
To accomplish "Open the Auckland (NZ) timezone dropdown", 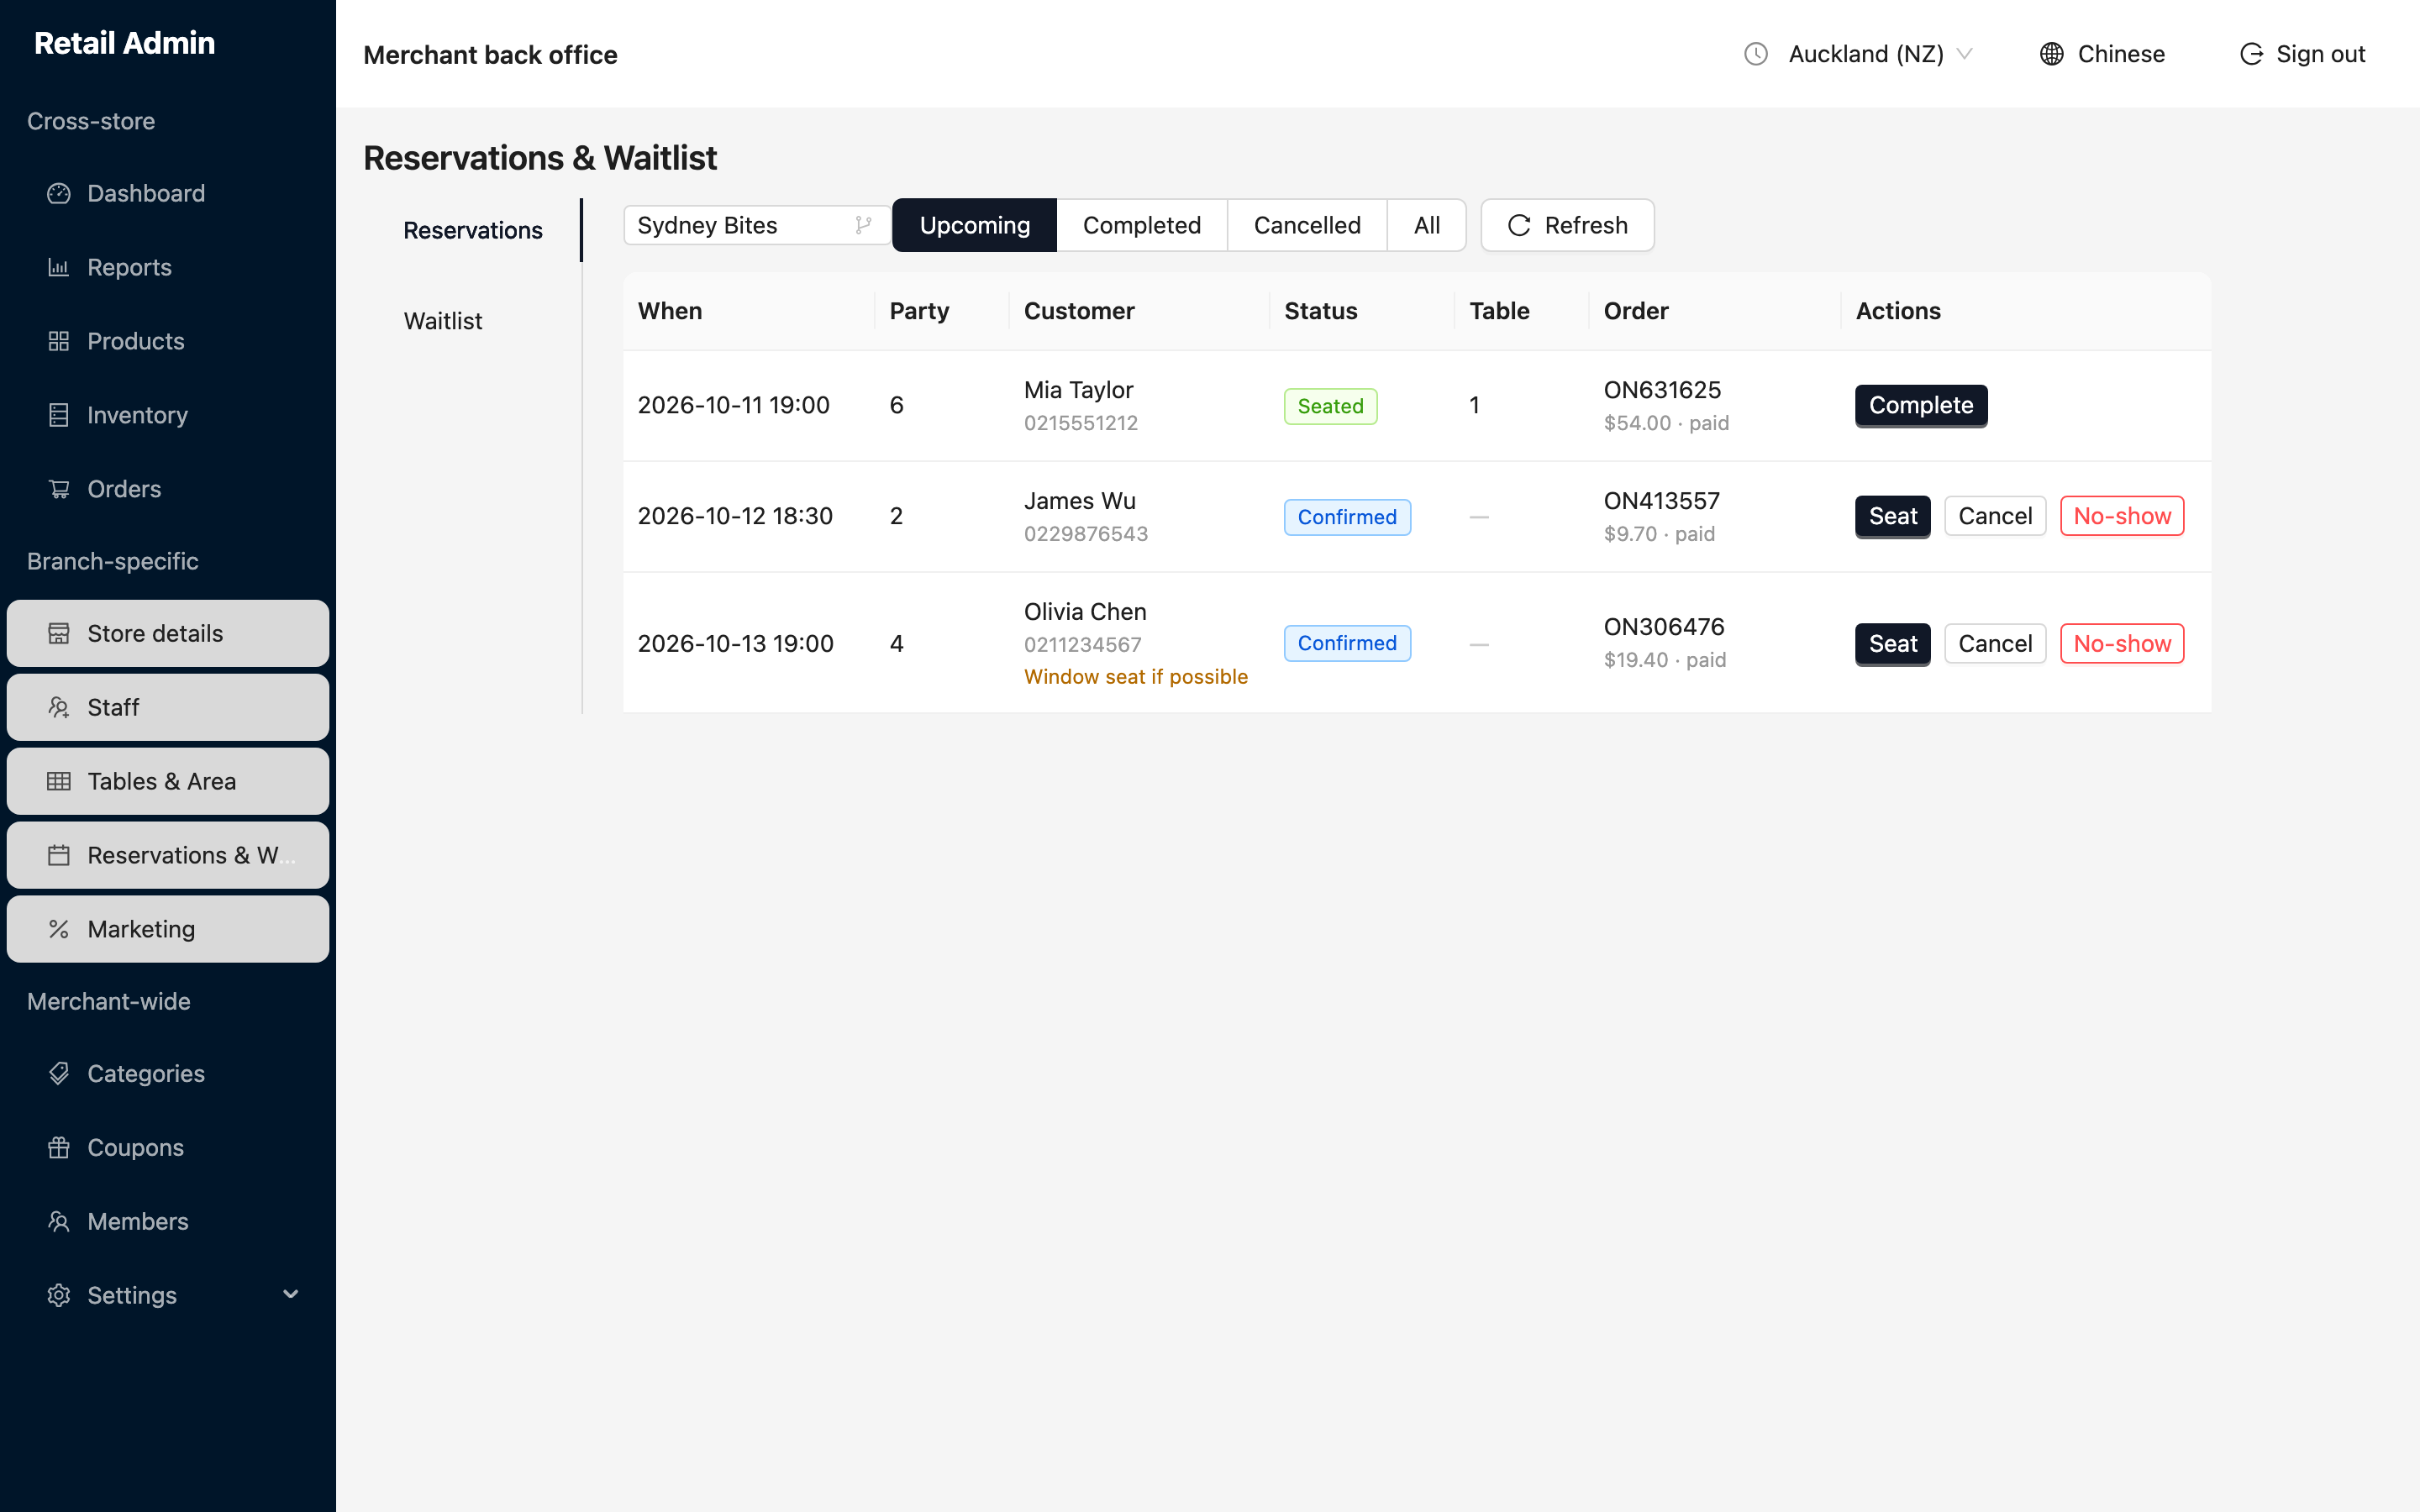I will (x=1880, y=54).
